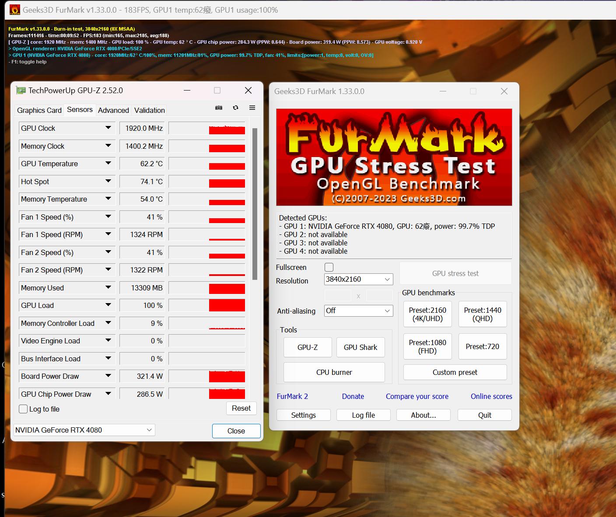Click the TechPowerUp GPU-Z title bar icon
Image resolution: width=616 pixels, height=517 pixels.
point(21,90)
